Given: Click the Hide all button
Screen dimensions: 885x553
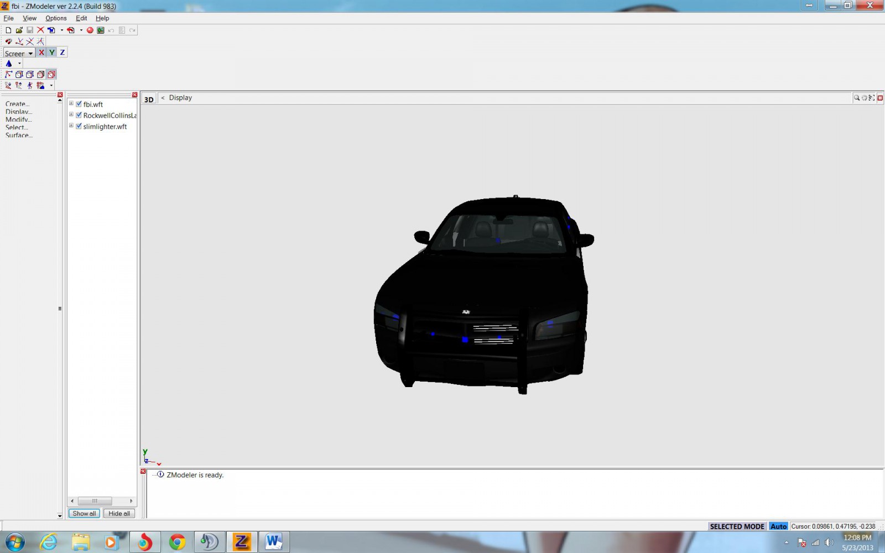Looking at the screenshot, I should tap(119, 513).
